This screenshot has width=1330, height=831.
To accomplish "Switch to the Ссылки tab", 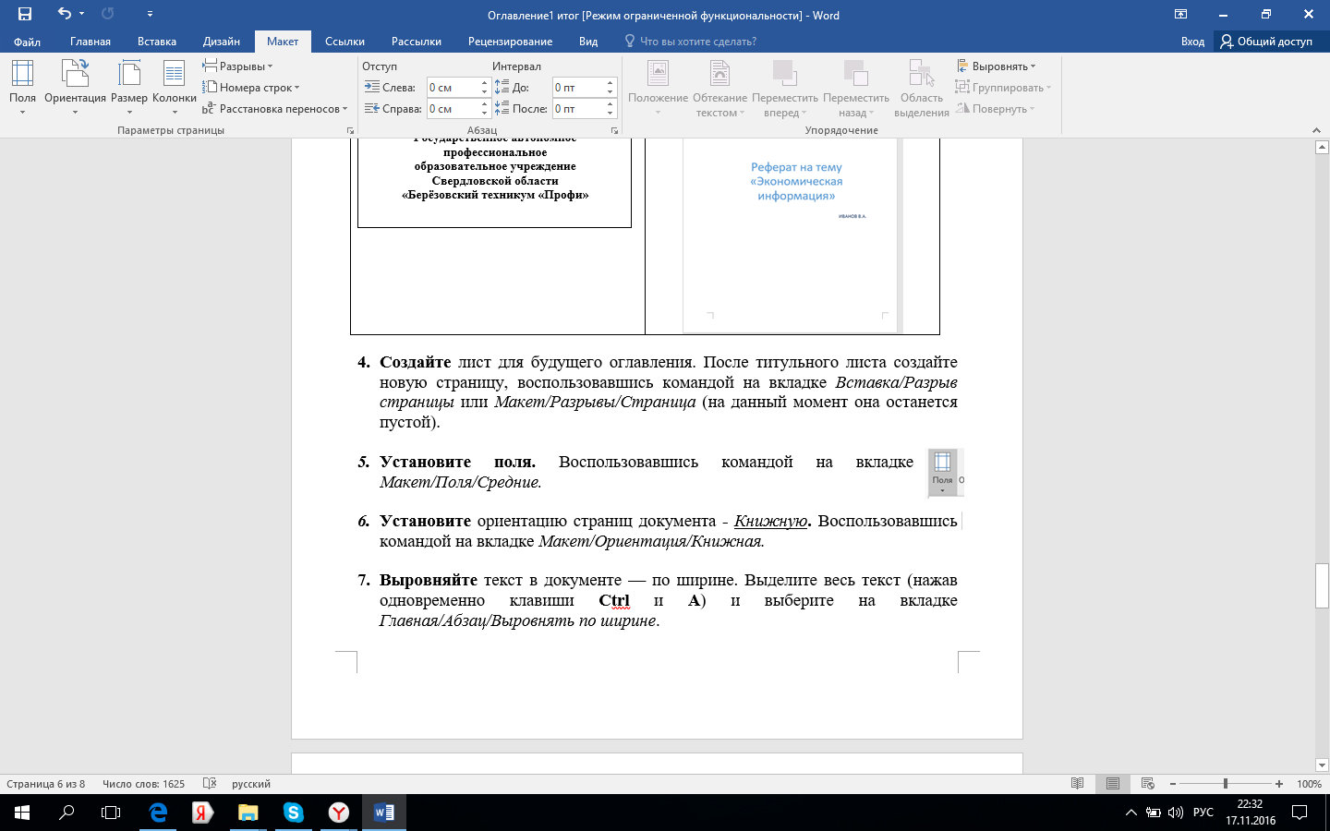I will [345, 42].
